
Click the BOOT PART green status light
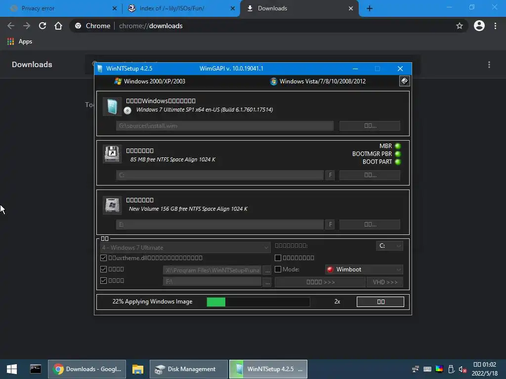click(398, 162)
